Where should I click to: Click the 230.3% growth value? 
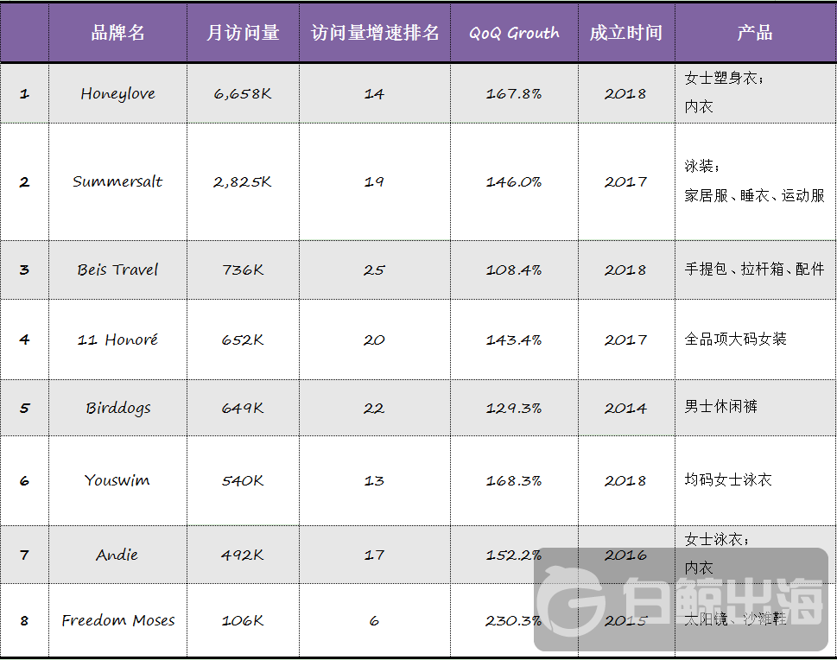pyautogui.click(x=514, y=620)
